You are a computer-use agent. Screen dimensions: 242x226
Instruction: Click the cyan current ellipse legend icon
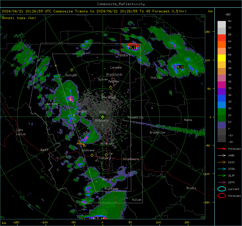222,189
